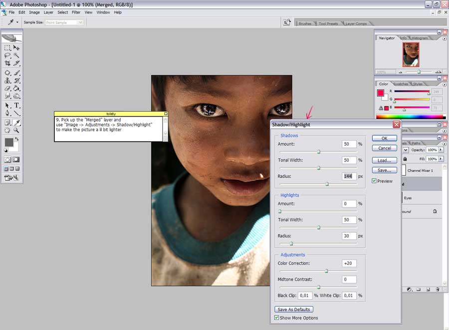Pick the Zoom tool in toolbox
The height and width of the screenshot is (330, 449).
[x=16, y=130]
